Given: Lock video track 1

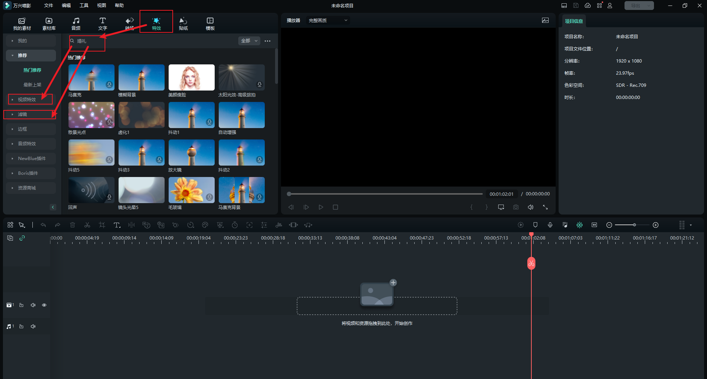Looking at the screenshot, I should [x=21, y=305].
